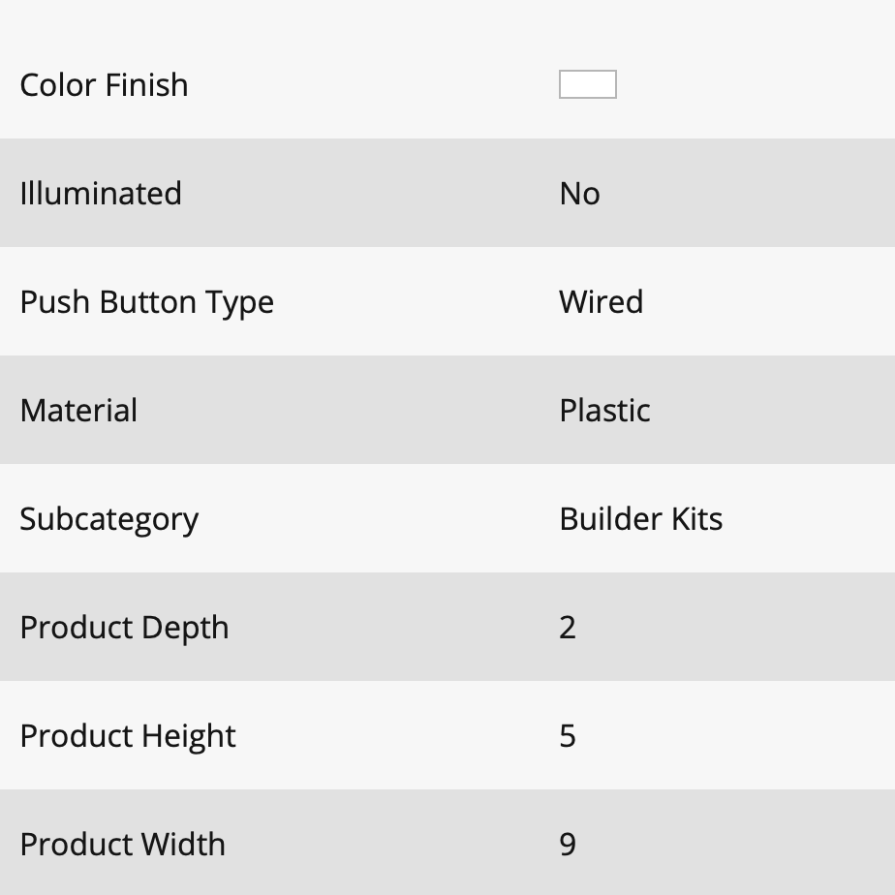
Task: Select the Wired value
Action: pyautogui.click(x=602, y=301)
